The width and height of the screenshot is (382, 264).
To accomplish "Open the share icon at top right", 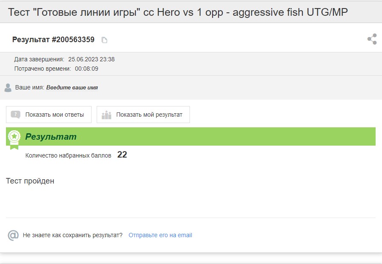I will tap(372, 39).
